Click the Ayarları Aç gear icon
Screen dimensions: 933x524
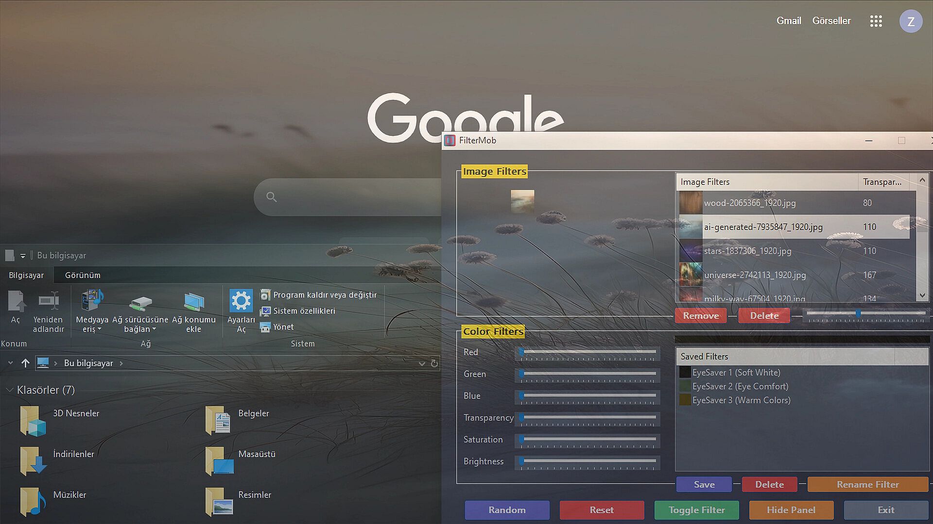click(241, 301)
